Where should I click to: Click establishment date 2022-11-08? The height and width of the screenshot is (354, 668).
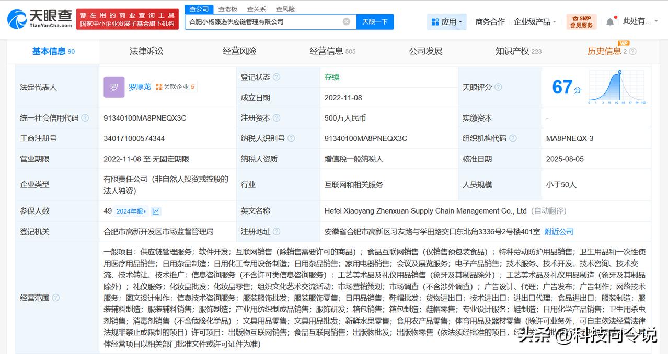point(343,98)
